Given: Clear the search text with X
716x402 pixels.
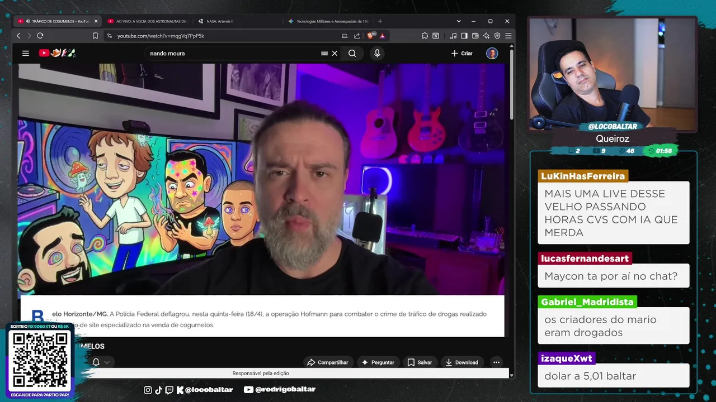Looking at the screenshot, I should point(335,54).
